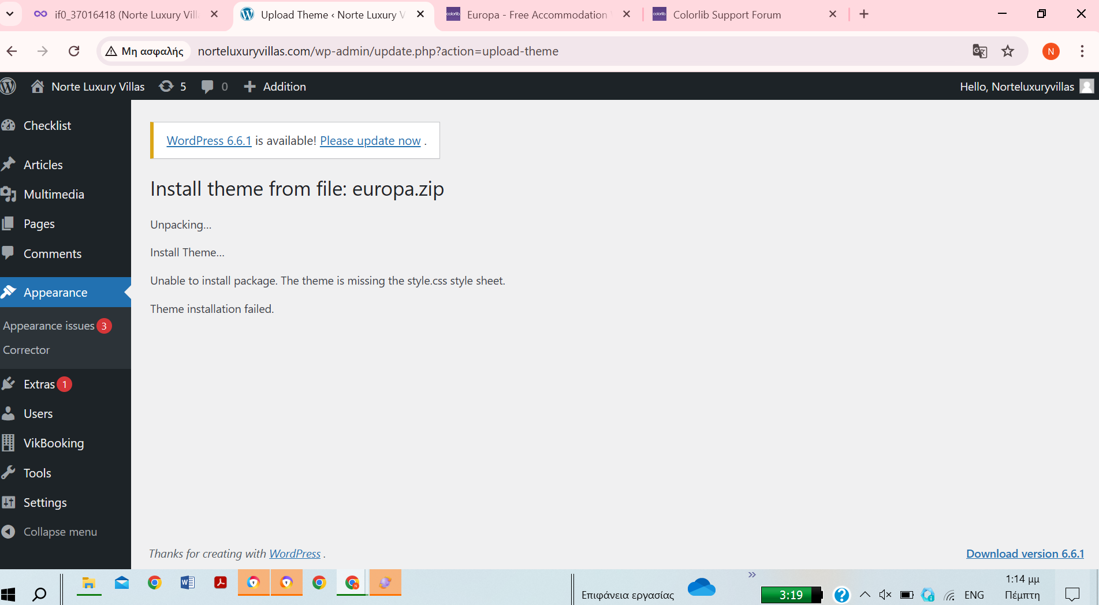1099x605 pixels.
Task: Open File Explorer from the taskbar
Action: pyautogui.click(x=89, y=583)
